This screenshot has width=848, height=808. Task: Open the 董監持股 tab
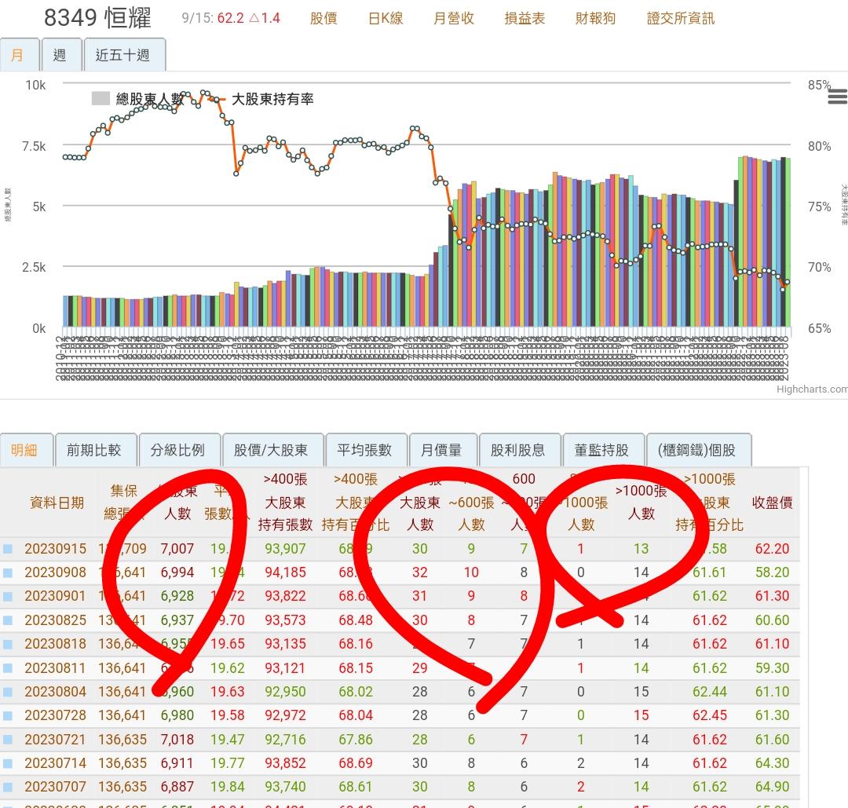(x=603, y=450)
